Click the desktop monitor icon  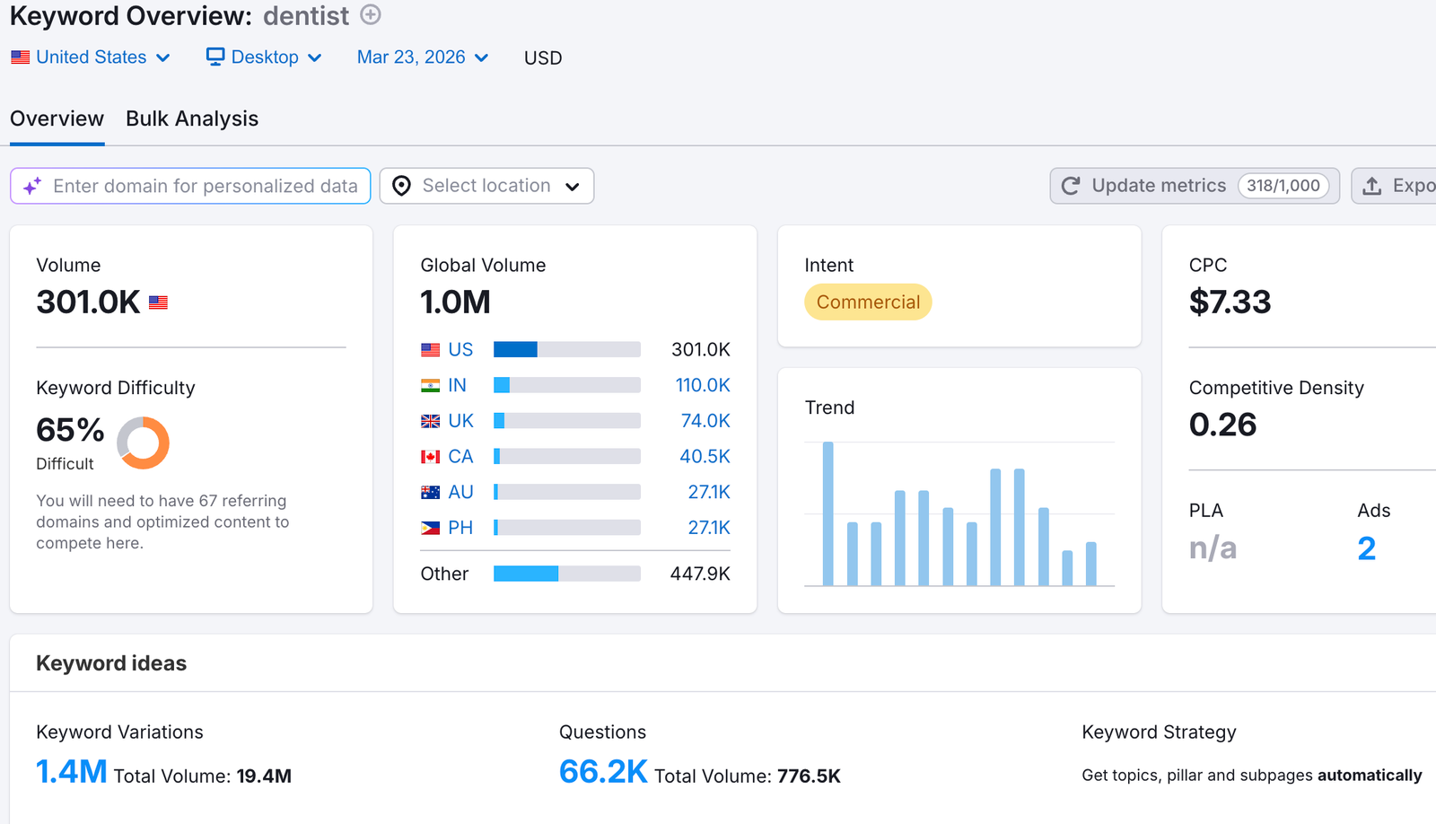coord(215,57)
